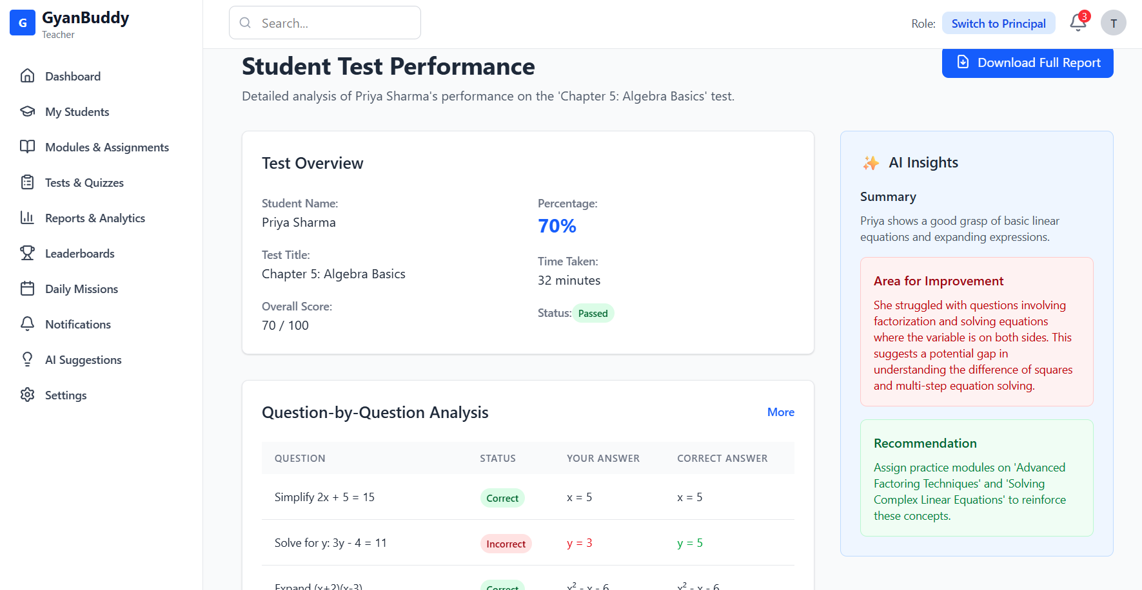This screenshot has height=590, width=1142.
Task: Click the Modules & Assignments book icon
Action: (x=27, y=147)
